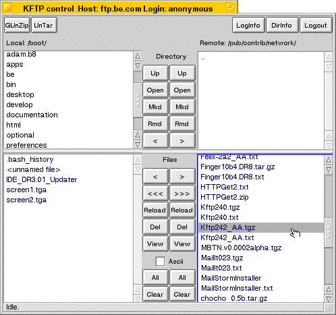Click the remote files scroll up arrow

click(329, 160)
